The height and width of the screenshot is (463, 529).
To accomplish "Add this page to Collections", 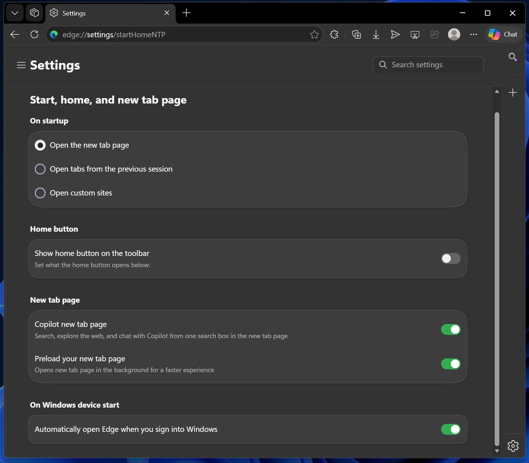I will pyautogui.click(x=356, y=34).
